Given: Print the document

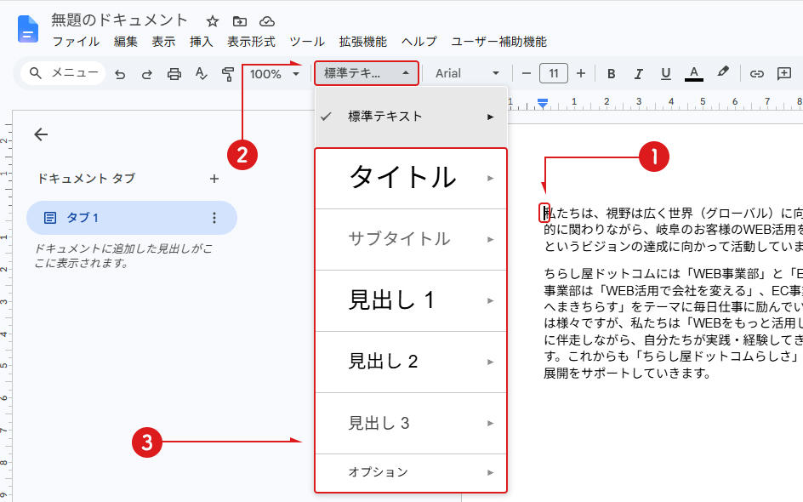Looking at the screenshot, I should point(174,74).
